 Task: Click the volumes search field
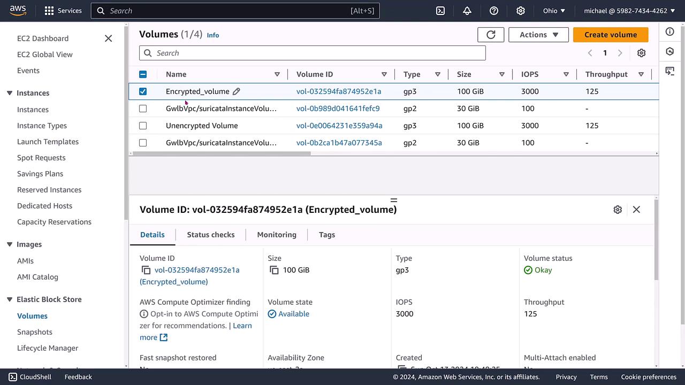click(313, 53)
